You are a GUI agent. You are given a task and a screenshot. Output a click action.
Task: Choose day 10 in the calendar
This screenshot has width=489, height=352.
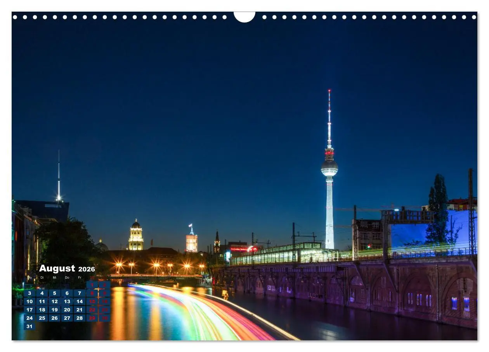click(x=29, y=302)
